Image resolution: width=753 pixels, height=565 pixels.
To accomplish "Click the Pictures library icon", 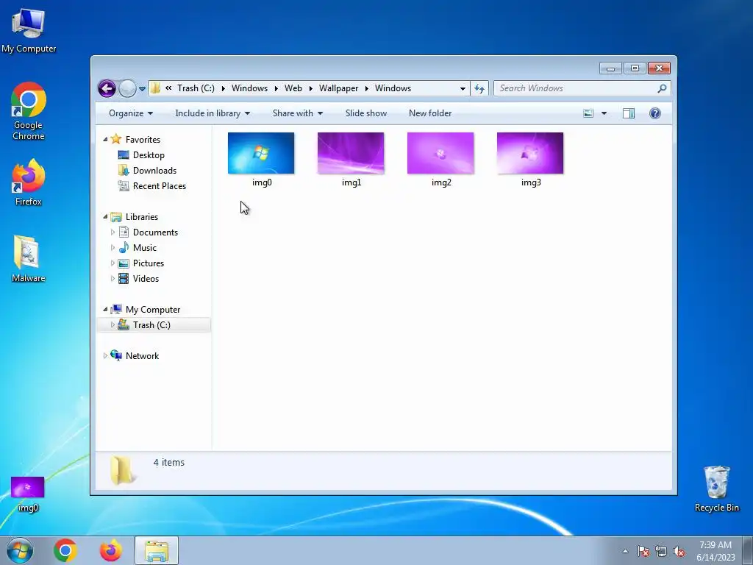I will (124, 263).
